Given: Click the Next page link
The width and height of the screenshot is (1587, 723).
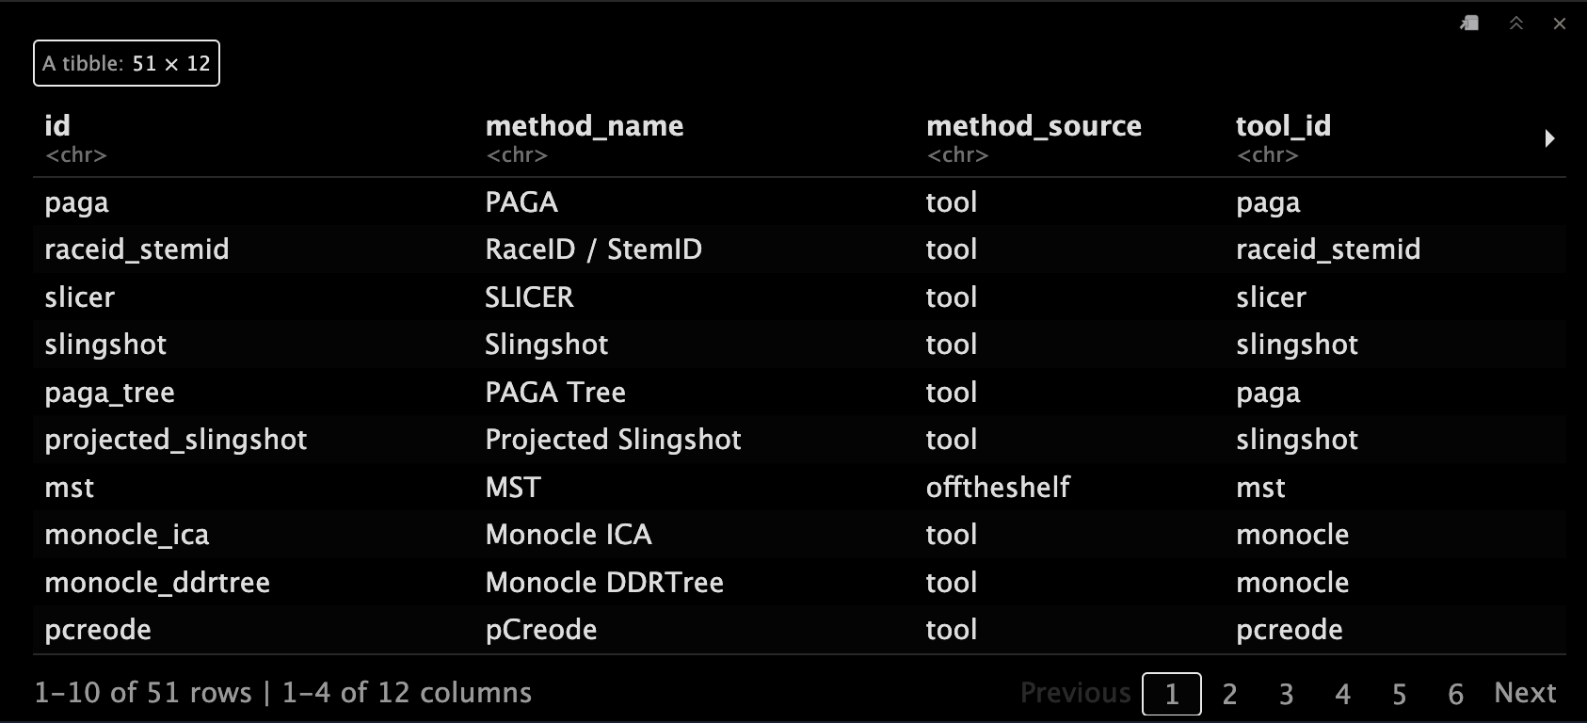Looking at the screenshot, I should click(1525, 693).
